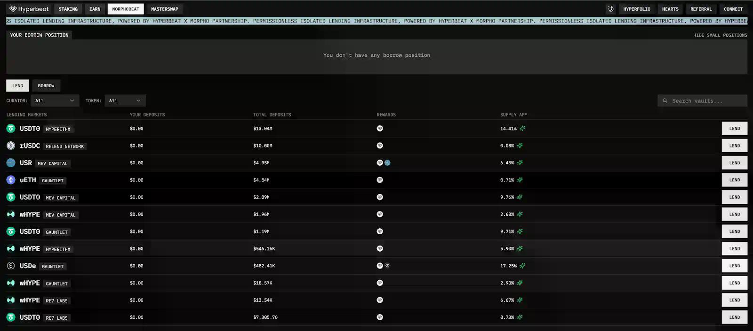Open the Staking tab
This screenshot has height=331, width=753.
click(x=68, y=9)
